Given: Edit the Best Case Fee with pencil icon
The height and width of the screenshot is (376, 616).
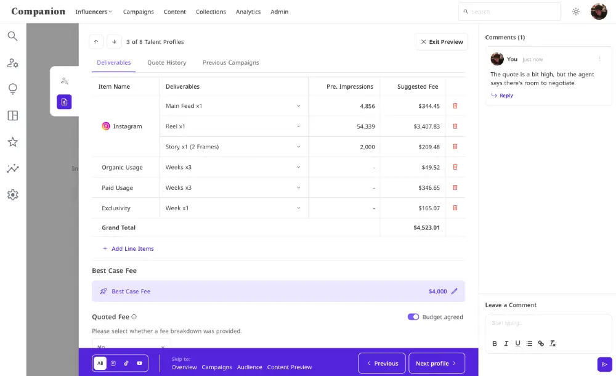Looking at the screenshot, I should click(x=455, y=292).
